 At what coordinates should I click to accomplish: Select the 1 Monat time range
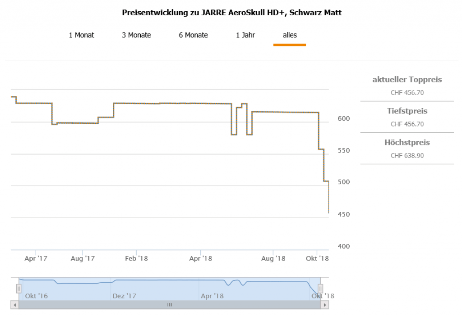82,35
